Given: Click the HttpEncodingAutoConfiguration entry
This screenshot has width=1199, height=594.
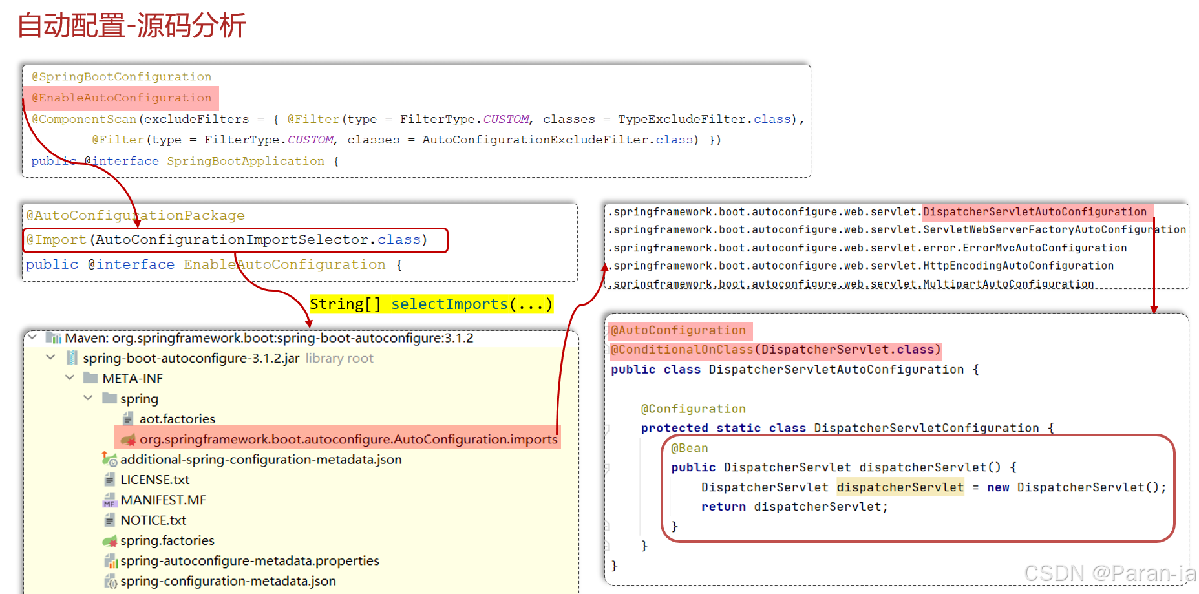Looking at the screenshot, I should tap(1019, 266).
